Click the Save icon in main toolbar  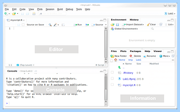[22, 14]
